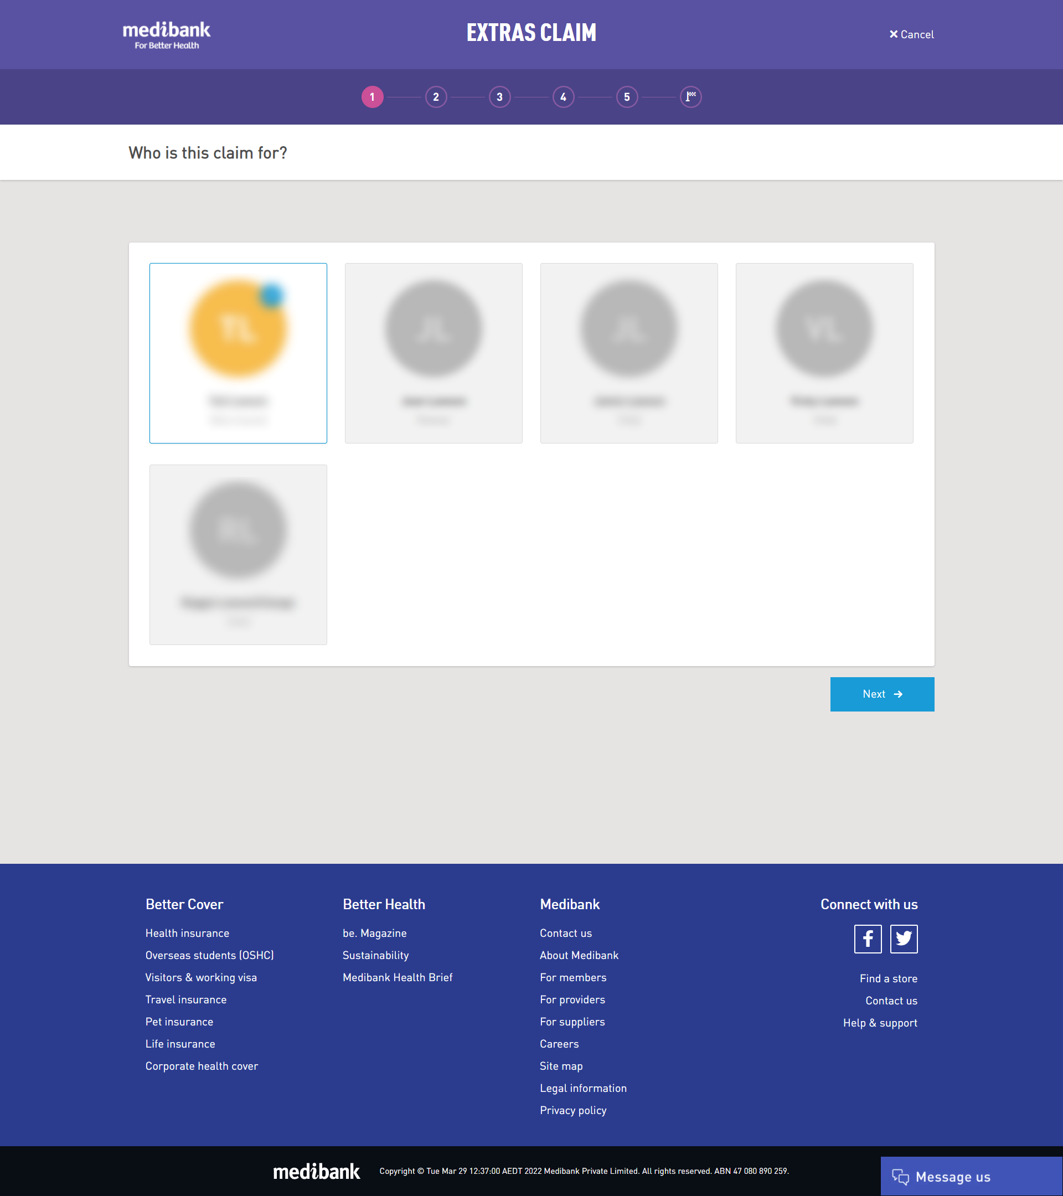Open the Find a store link
The width and height of the screenshot is (1063, 1196).
click(x=889, y=979)
